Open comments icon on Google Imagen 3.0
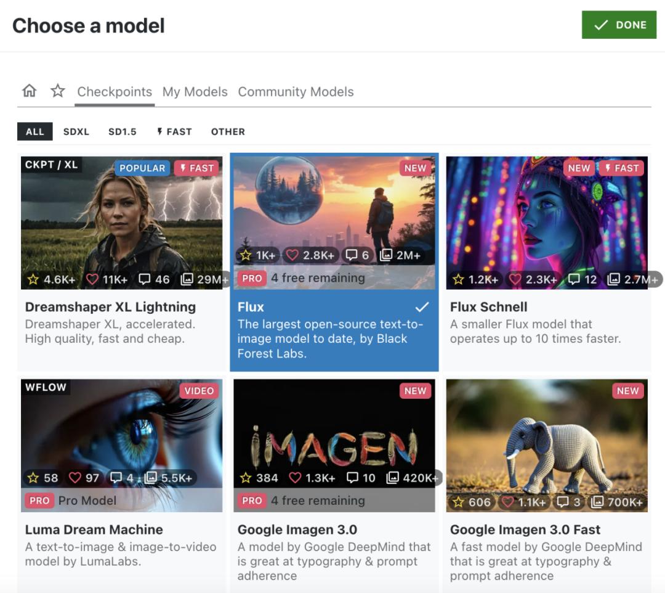 click(x=352, y=478)
